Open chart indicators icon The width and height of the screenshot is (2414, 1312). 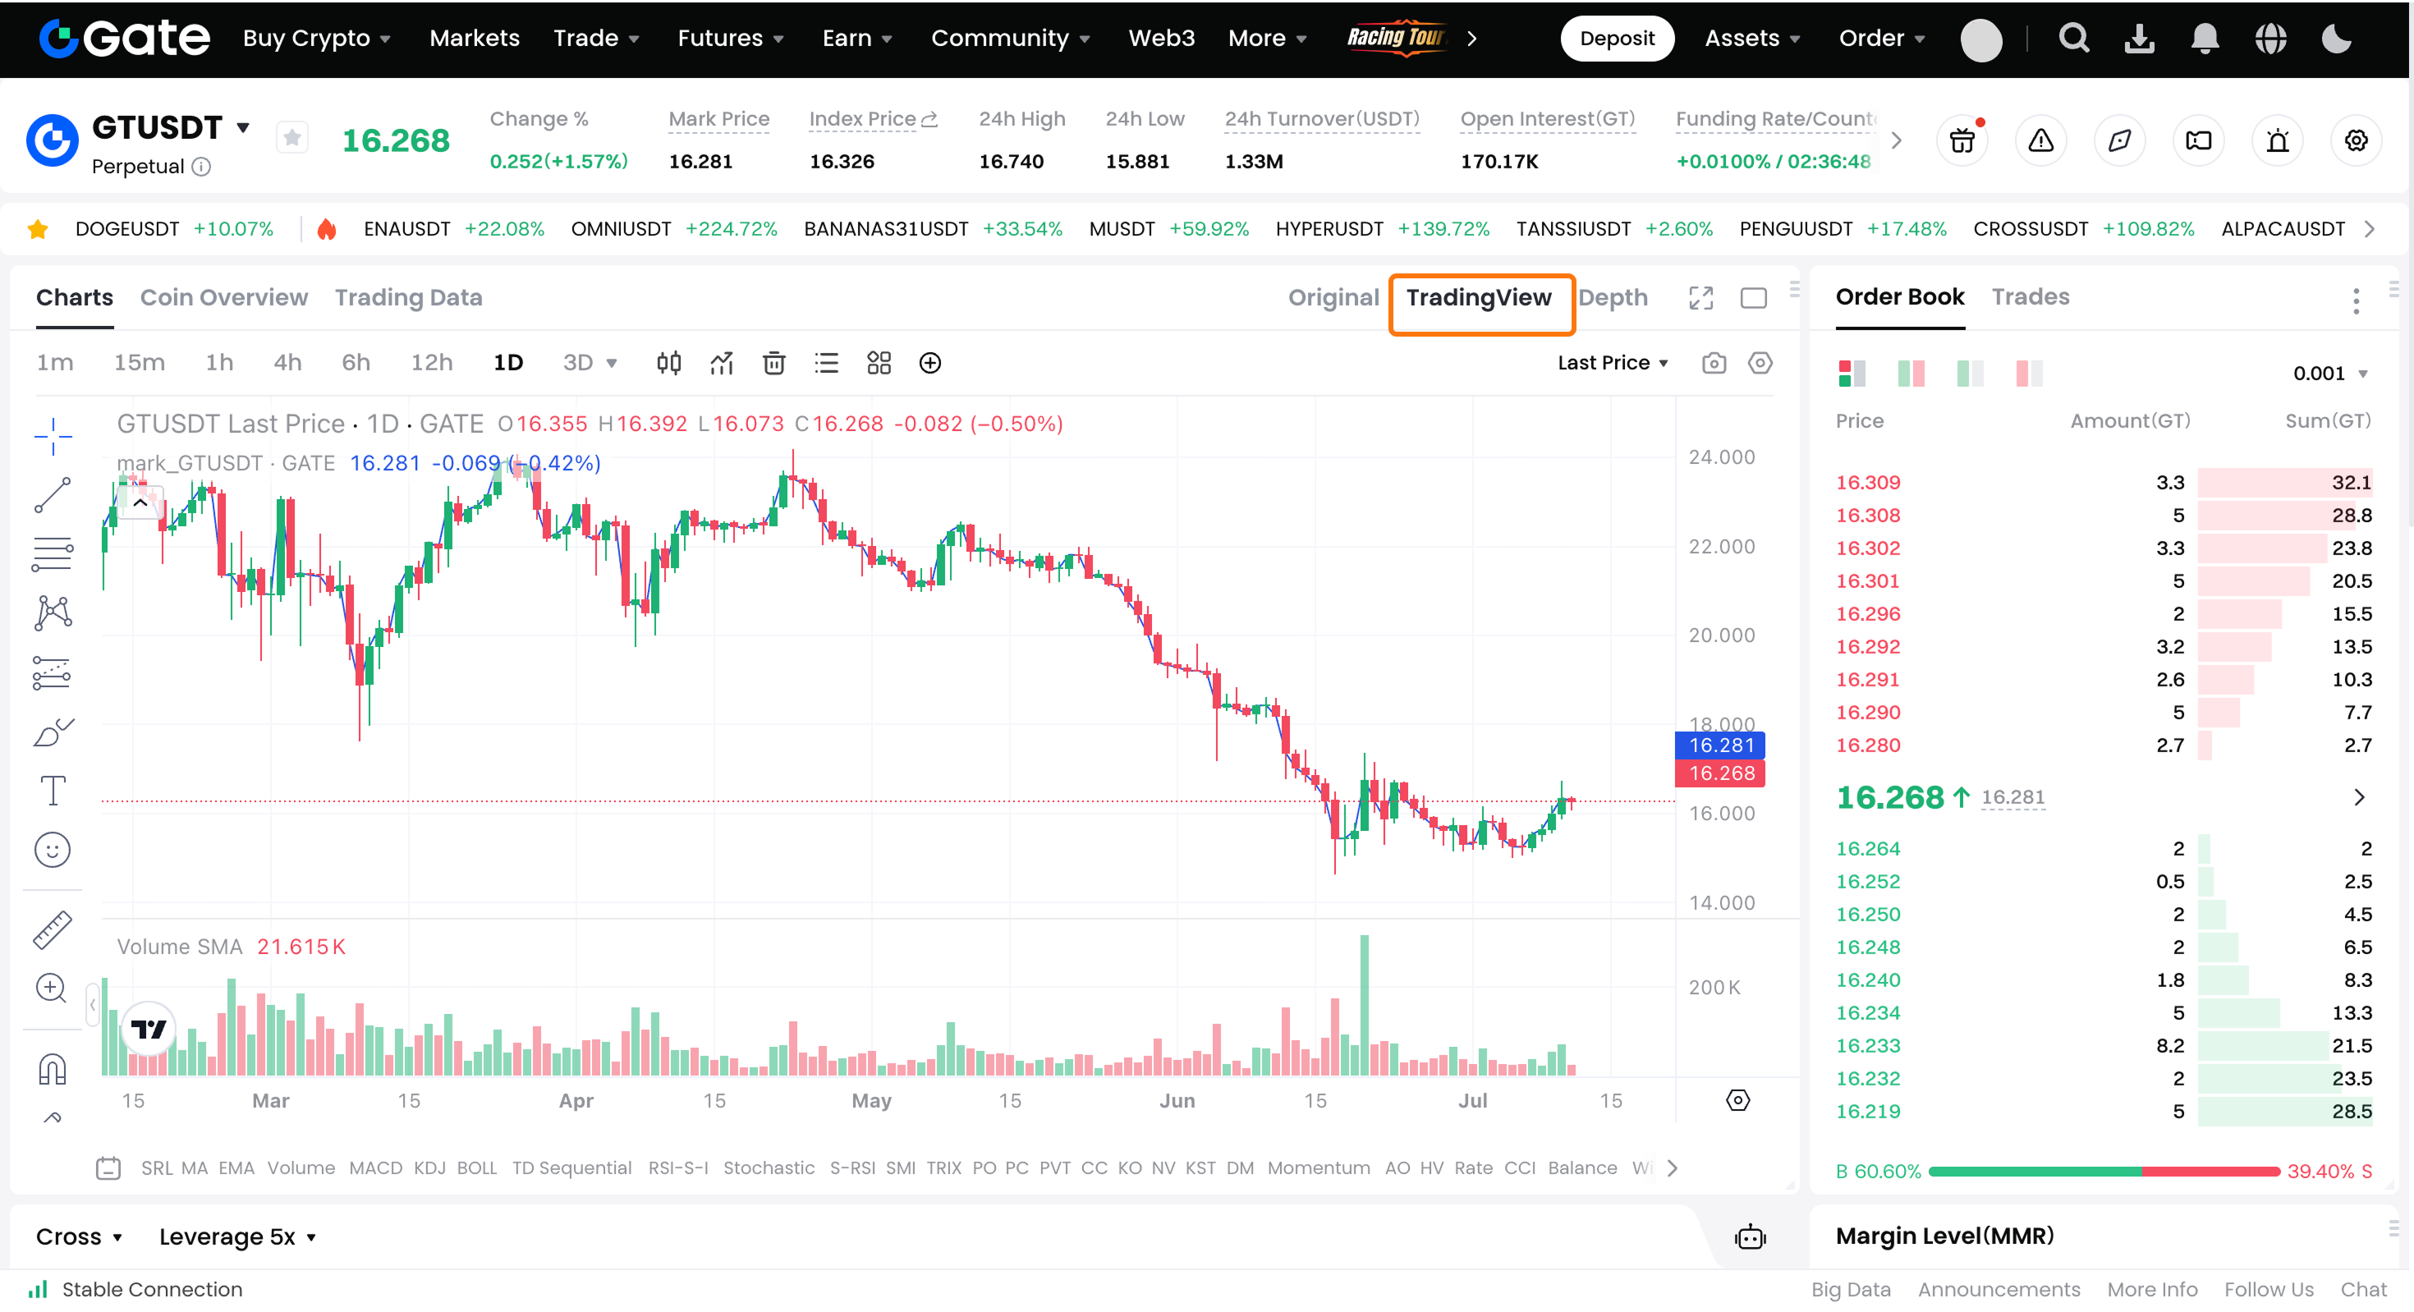click(721, 363)
